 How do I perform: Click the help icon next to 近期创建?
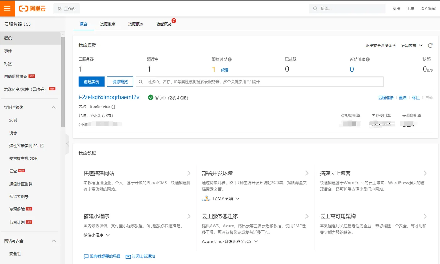tap(368, 59)
